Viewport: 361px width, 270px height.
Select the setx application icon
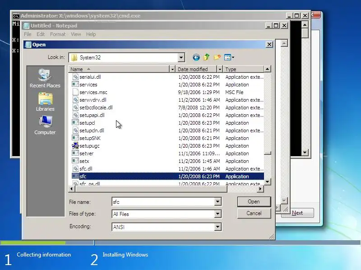[75, 161]
